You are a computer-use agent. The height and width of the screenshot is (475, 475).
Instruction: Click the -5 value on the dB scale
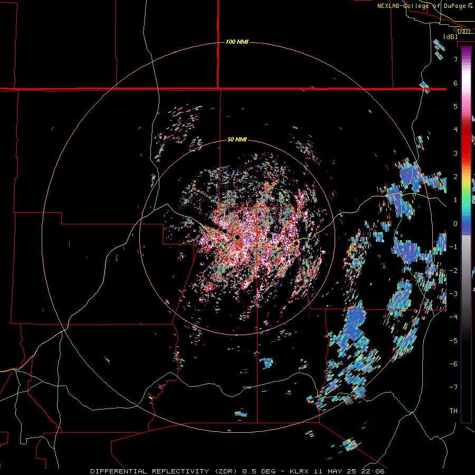(x=453, y=341)
